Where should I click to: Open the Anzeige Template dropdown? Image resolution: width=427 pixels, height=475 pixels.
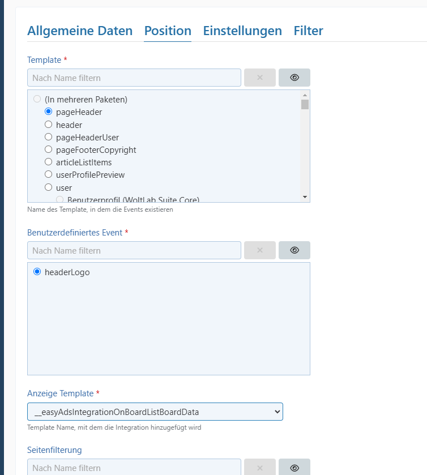[155, 412]
